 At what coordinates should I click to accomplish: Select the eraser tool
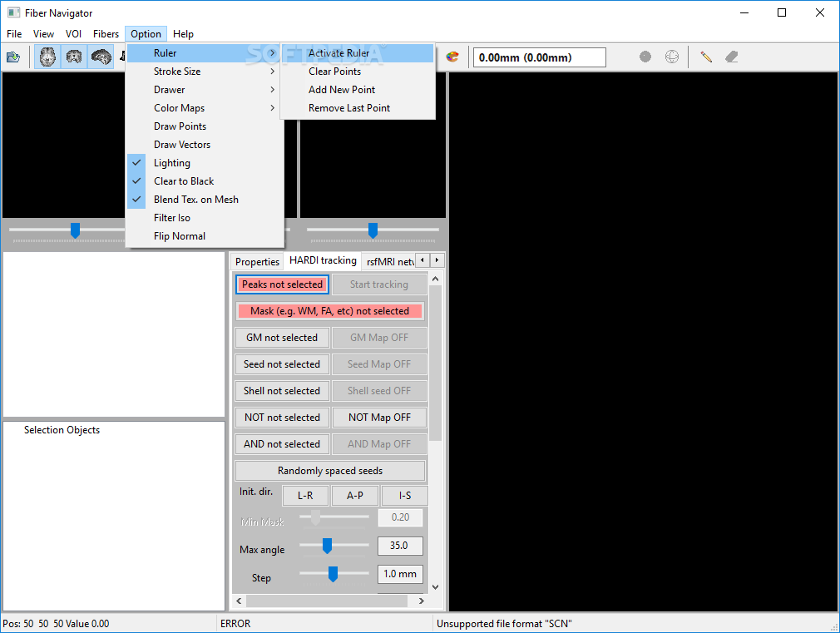pyautogui.click(x=732, y=57)
